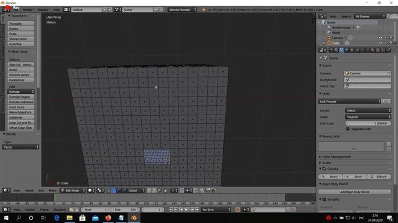Open timeline editor type selector
Viewport: 398px width, 223px height.
coord(6,209)
